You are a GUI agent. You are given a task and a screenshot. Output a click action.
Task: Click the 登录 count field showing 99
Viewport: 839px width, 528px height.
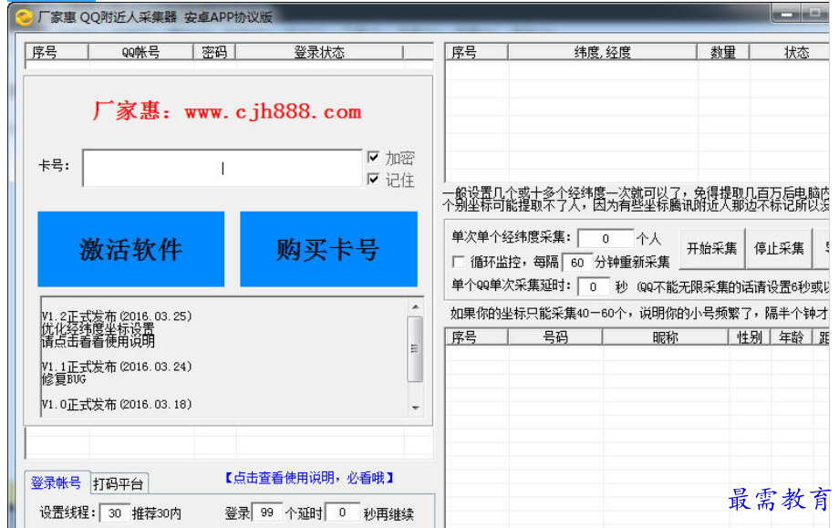(267, 512)
